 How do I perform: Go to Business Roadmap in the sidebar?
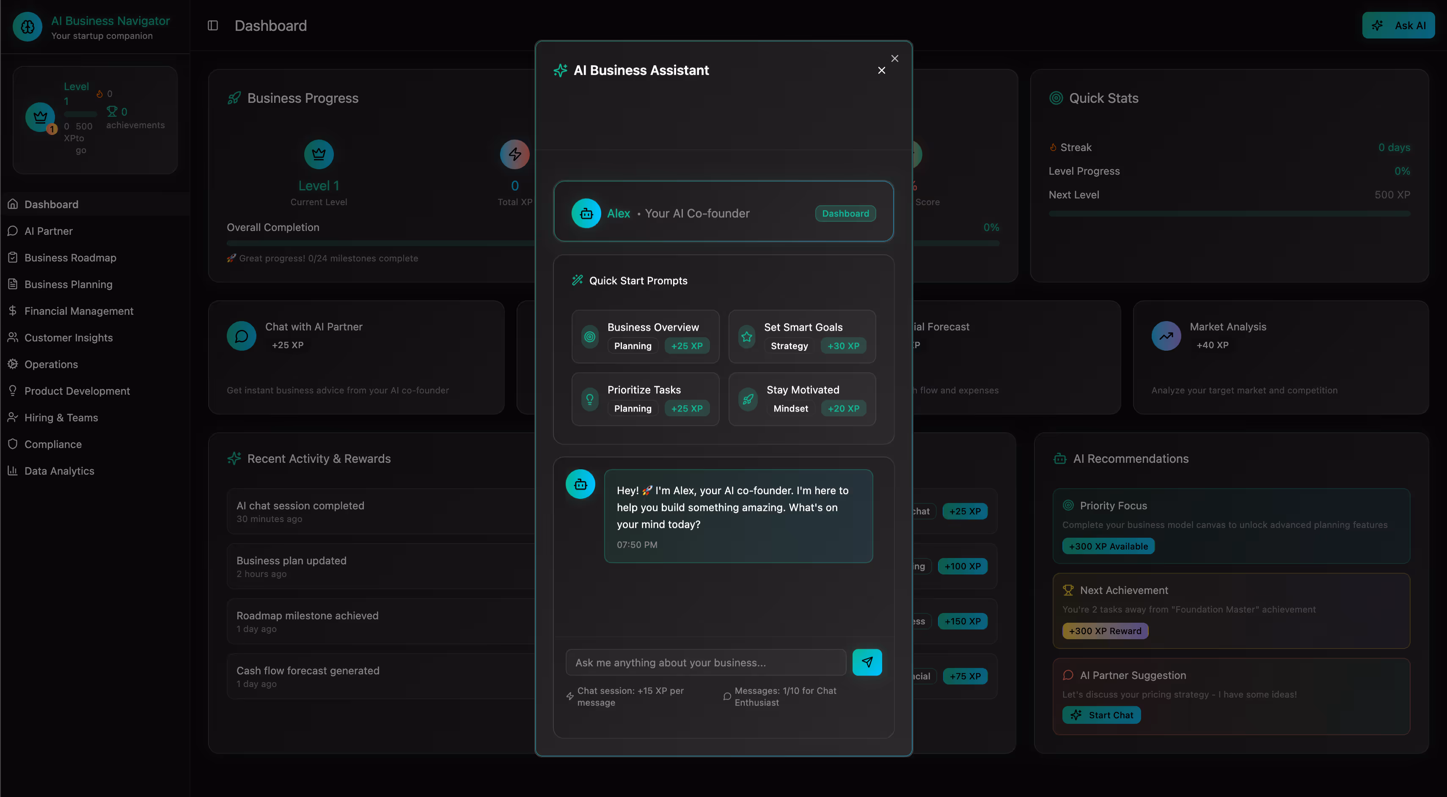click(95, 257)
